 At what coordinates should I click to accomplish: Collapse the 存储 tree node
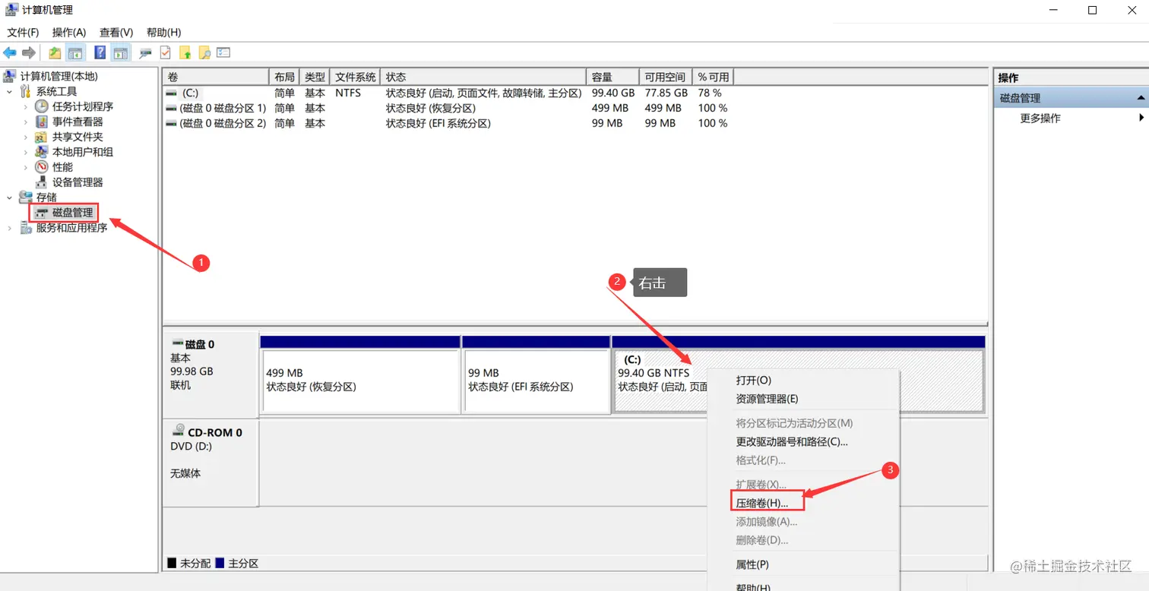pos(10,198)
